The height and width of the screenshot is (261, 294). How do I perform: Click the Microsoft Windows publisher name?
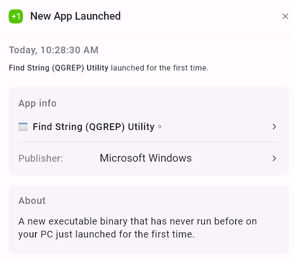click(x=146, y=158)
